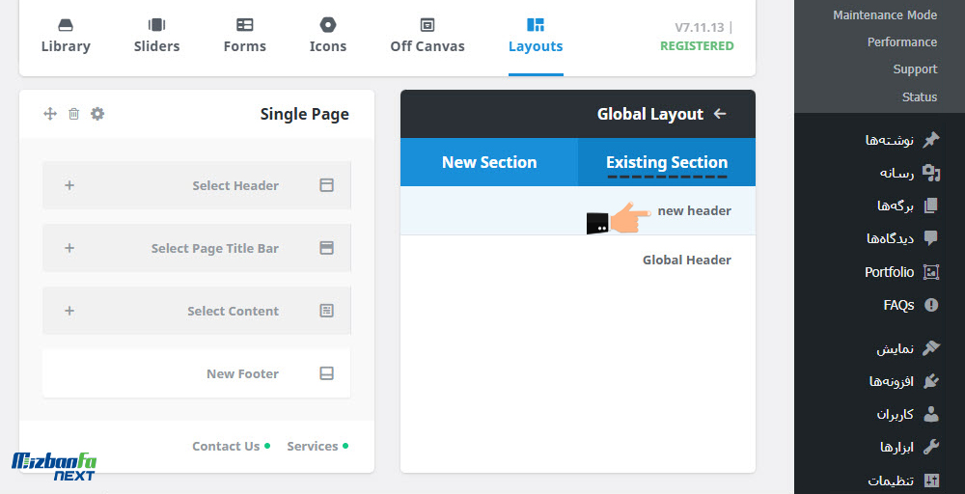Open the رسانه (Media) menu

[x=896, y=173]
